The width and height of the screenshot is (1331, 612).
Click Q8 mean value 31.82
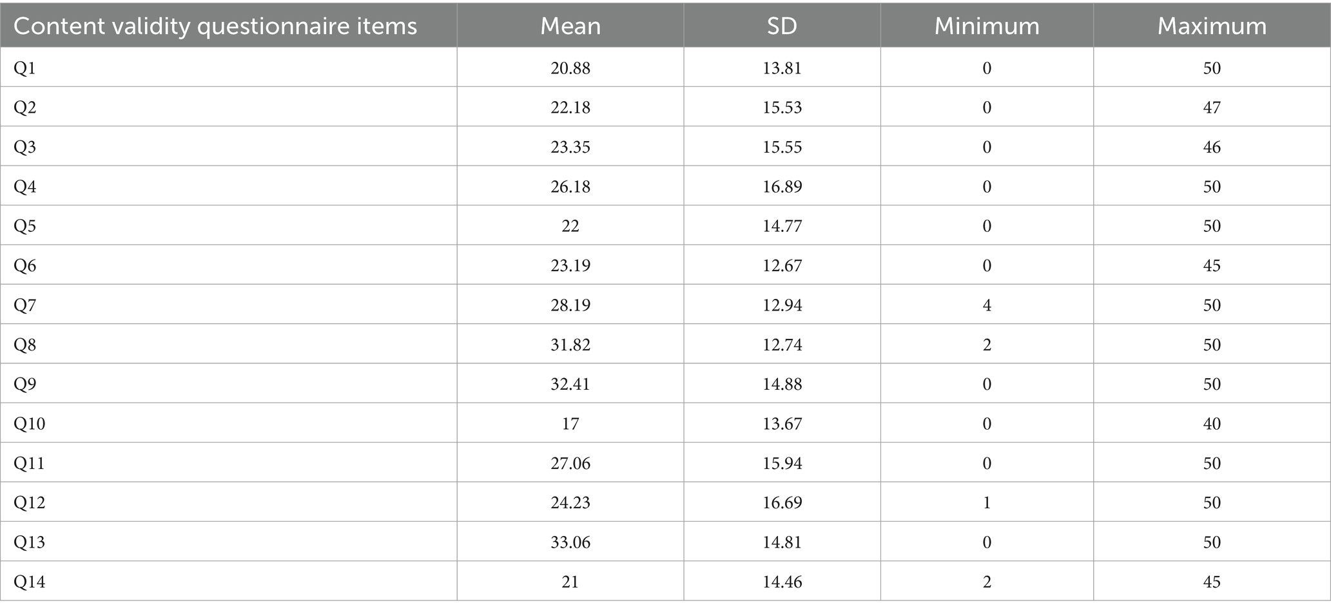pyautogui.click(x=570, y=345)
